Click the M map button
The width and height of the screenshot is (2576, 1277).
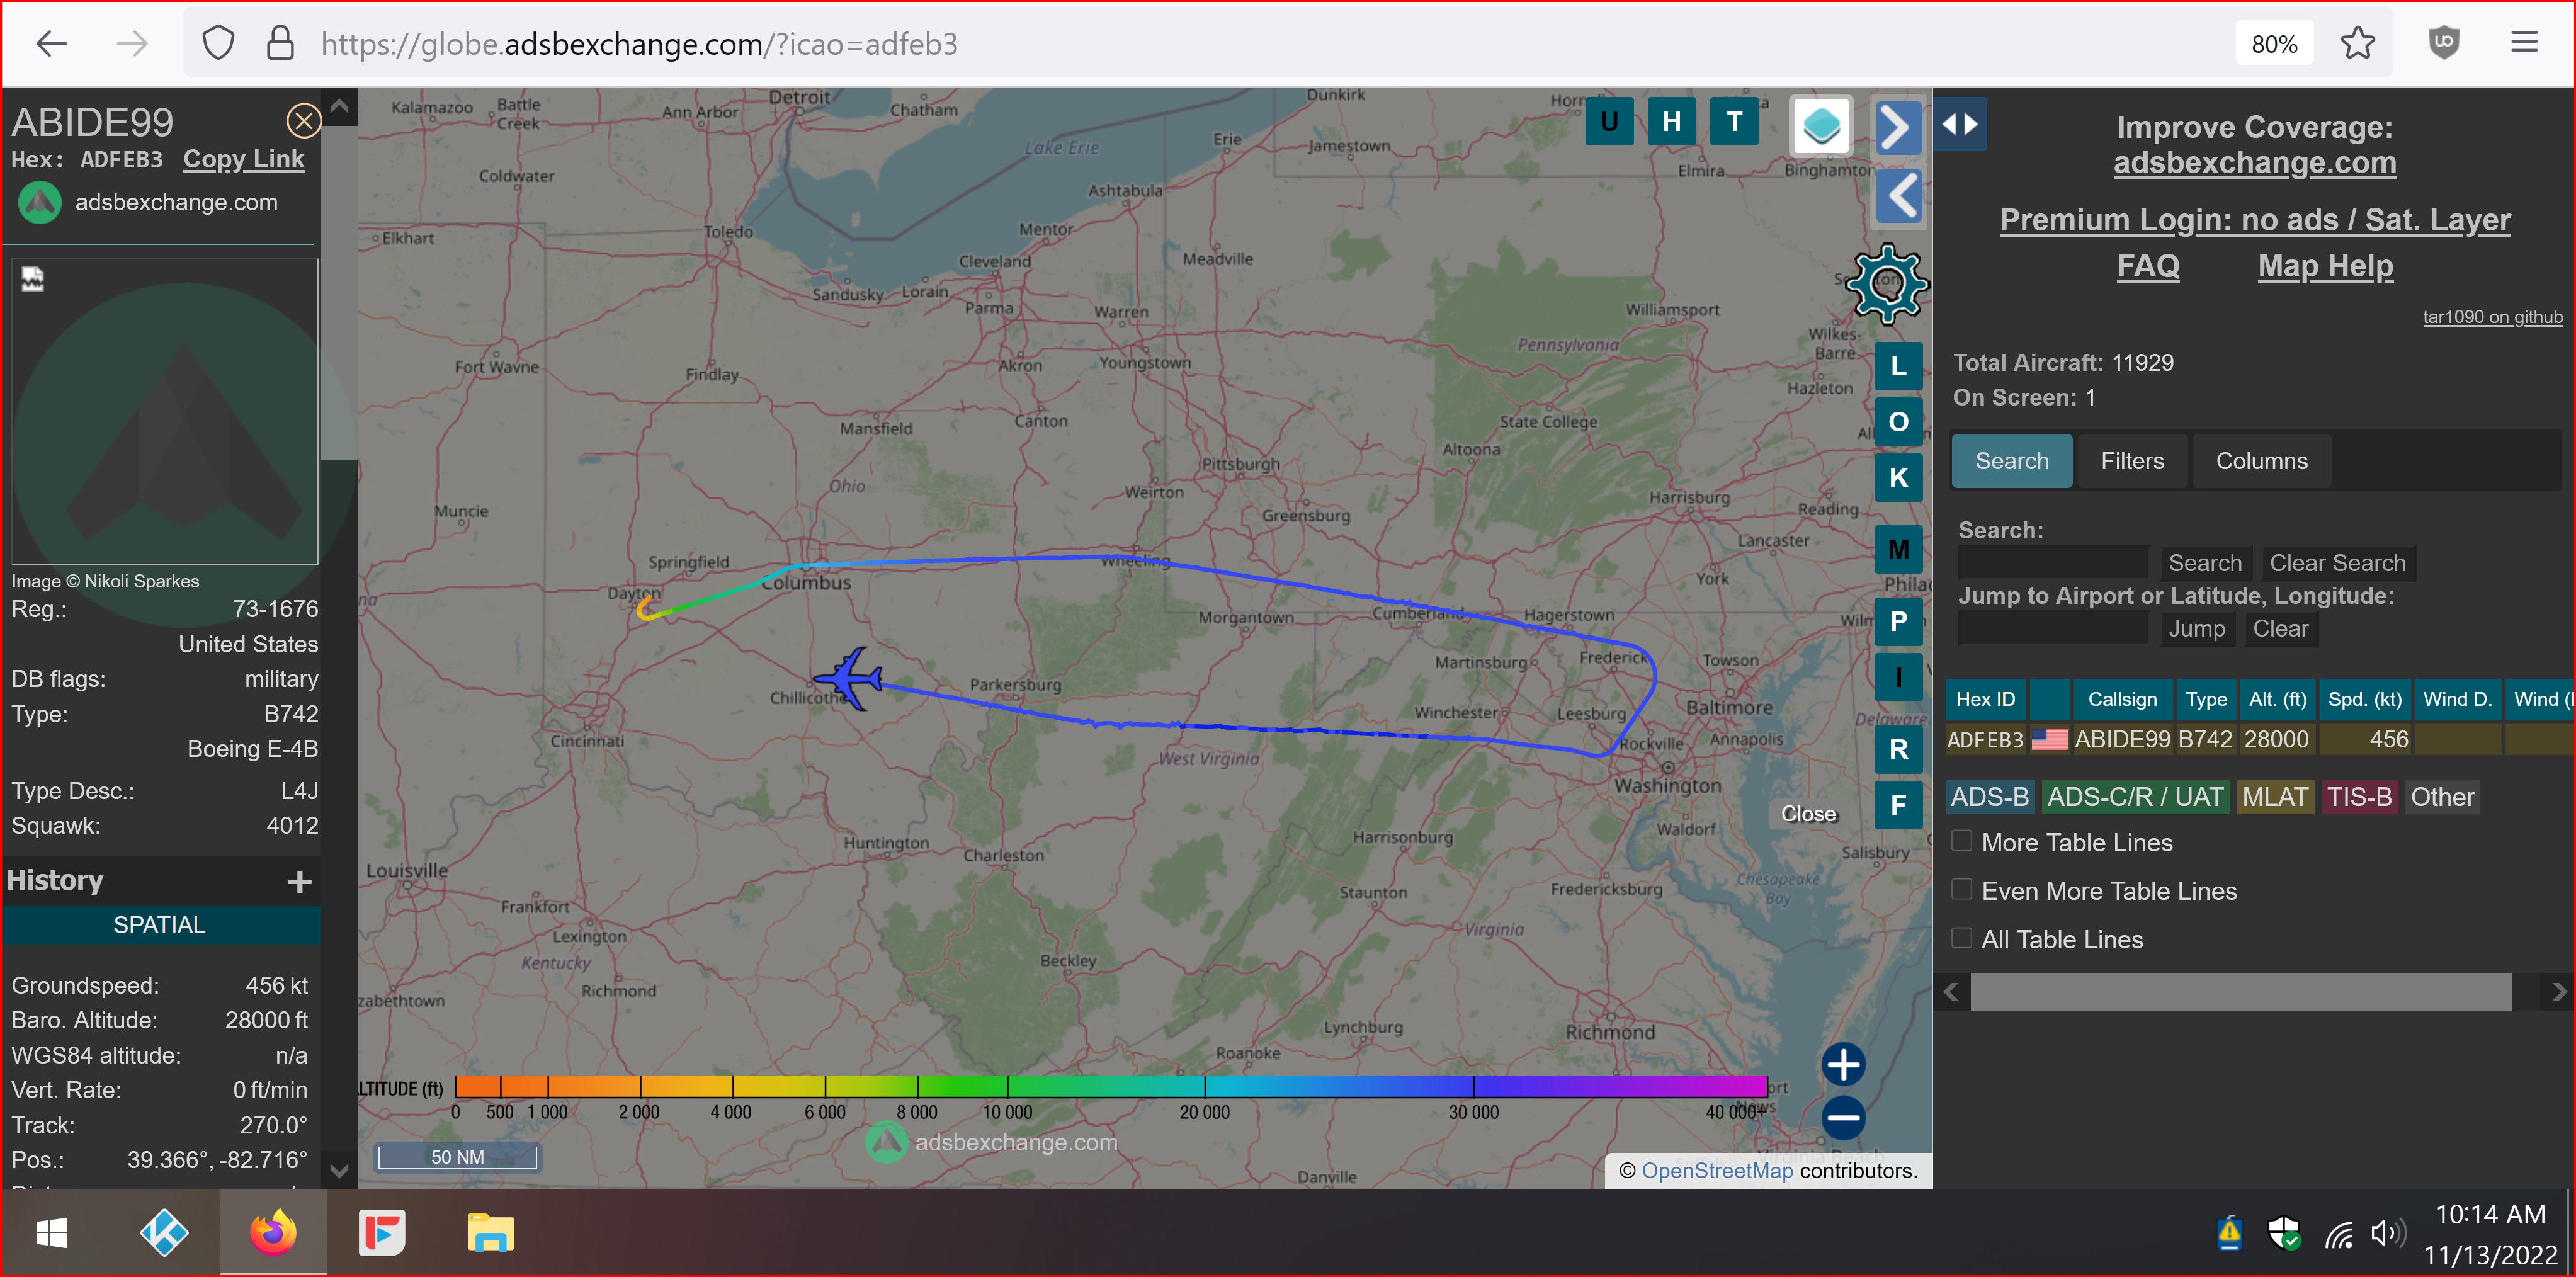(x=1898, y=550)
